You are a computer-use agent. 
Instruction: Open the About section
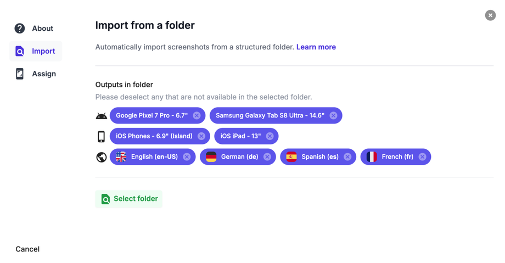click(x=42, y=29)
